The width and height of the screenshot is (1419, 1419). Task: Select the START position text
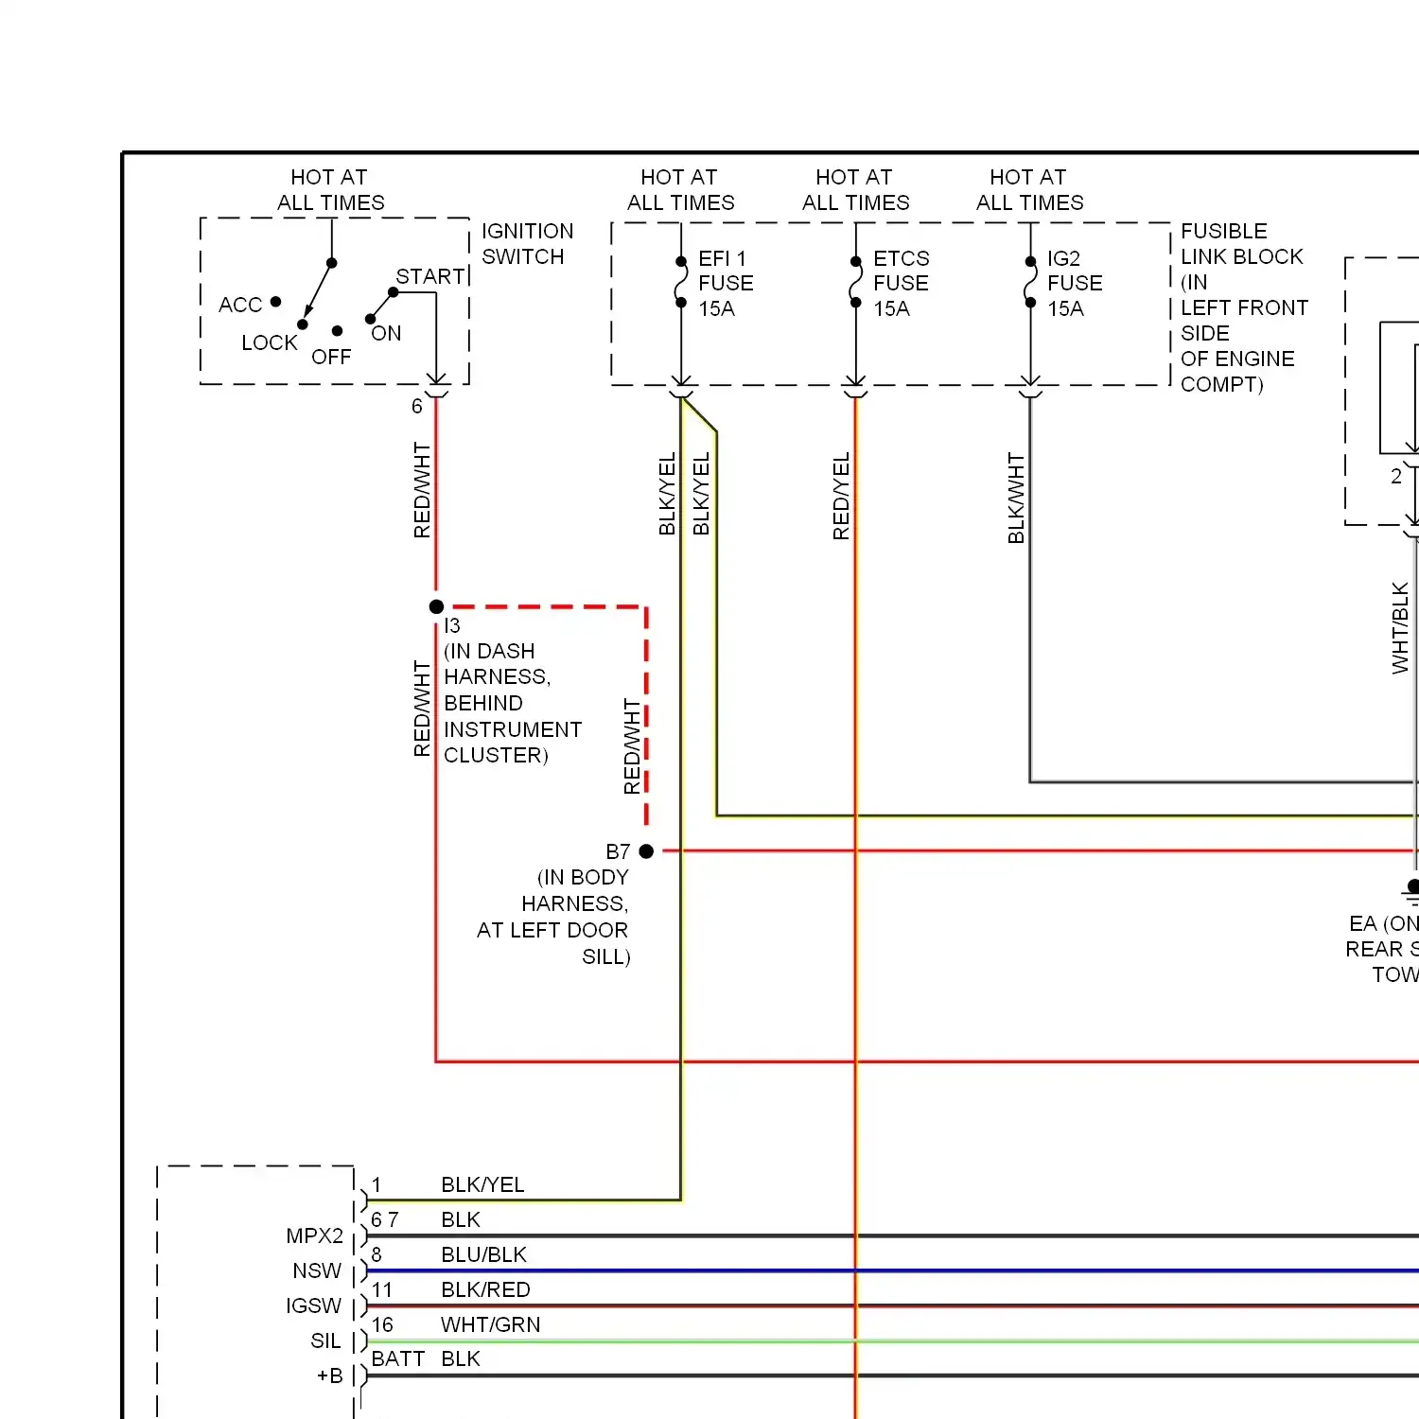pyautogui.click(x=430, y=276)
